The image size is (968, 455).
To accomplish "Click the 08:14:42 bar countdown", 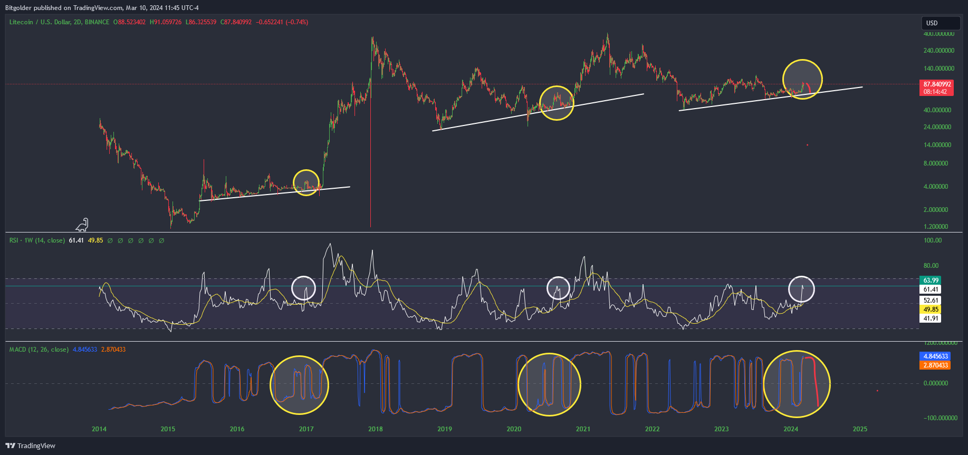I will [x=935, y=92].
